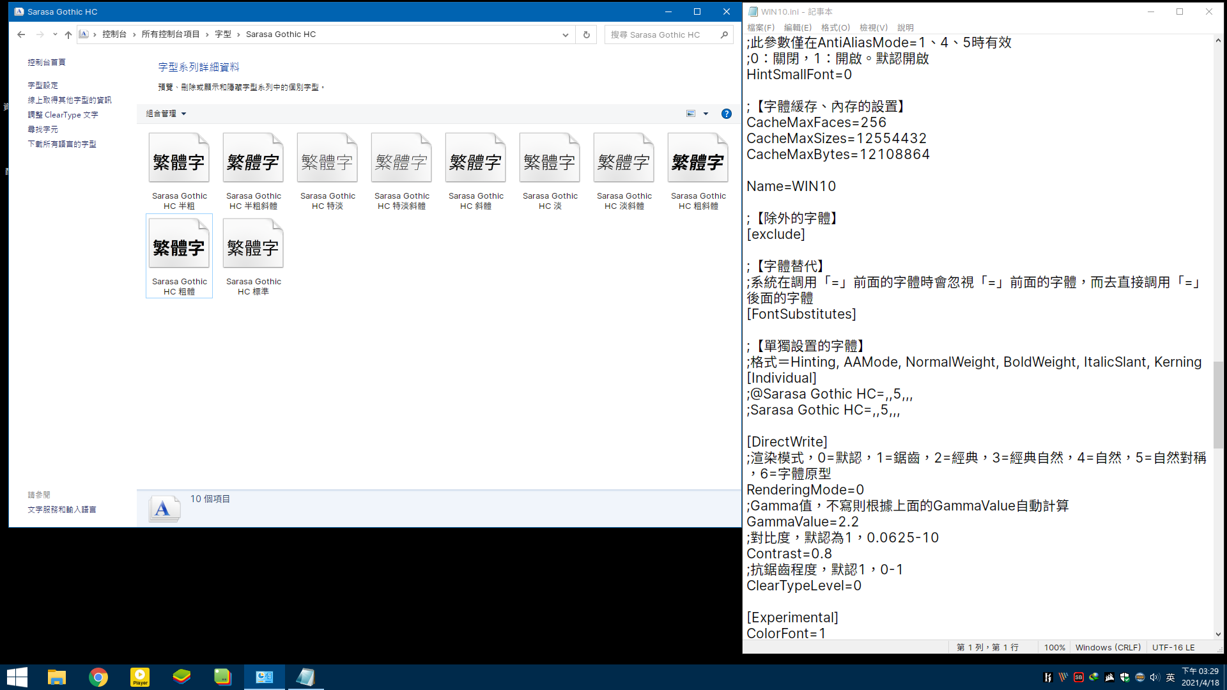Select the Sarasa Gothic HC 半粗 font file
This screenshot has height=690, width=1227.
[x=179, y=171]
